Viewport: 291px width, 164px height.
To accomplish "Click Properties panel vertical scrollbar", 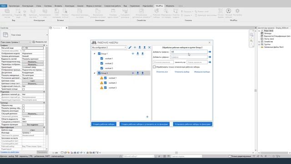I will 46,91.
